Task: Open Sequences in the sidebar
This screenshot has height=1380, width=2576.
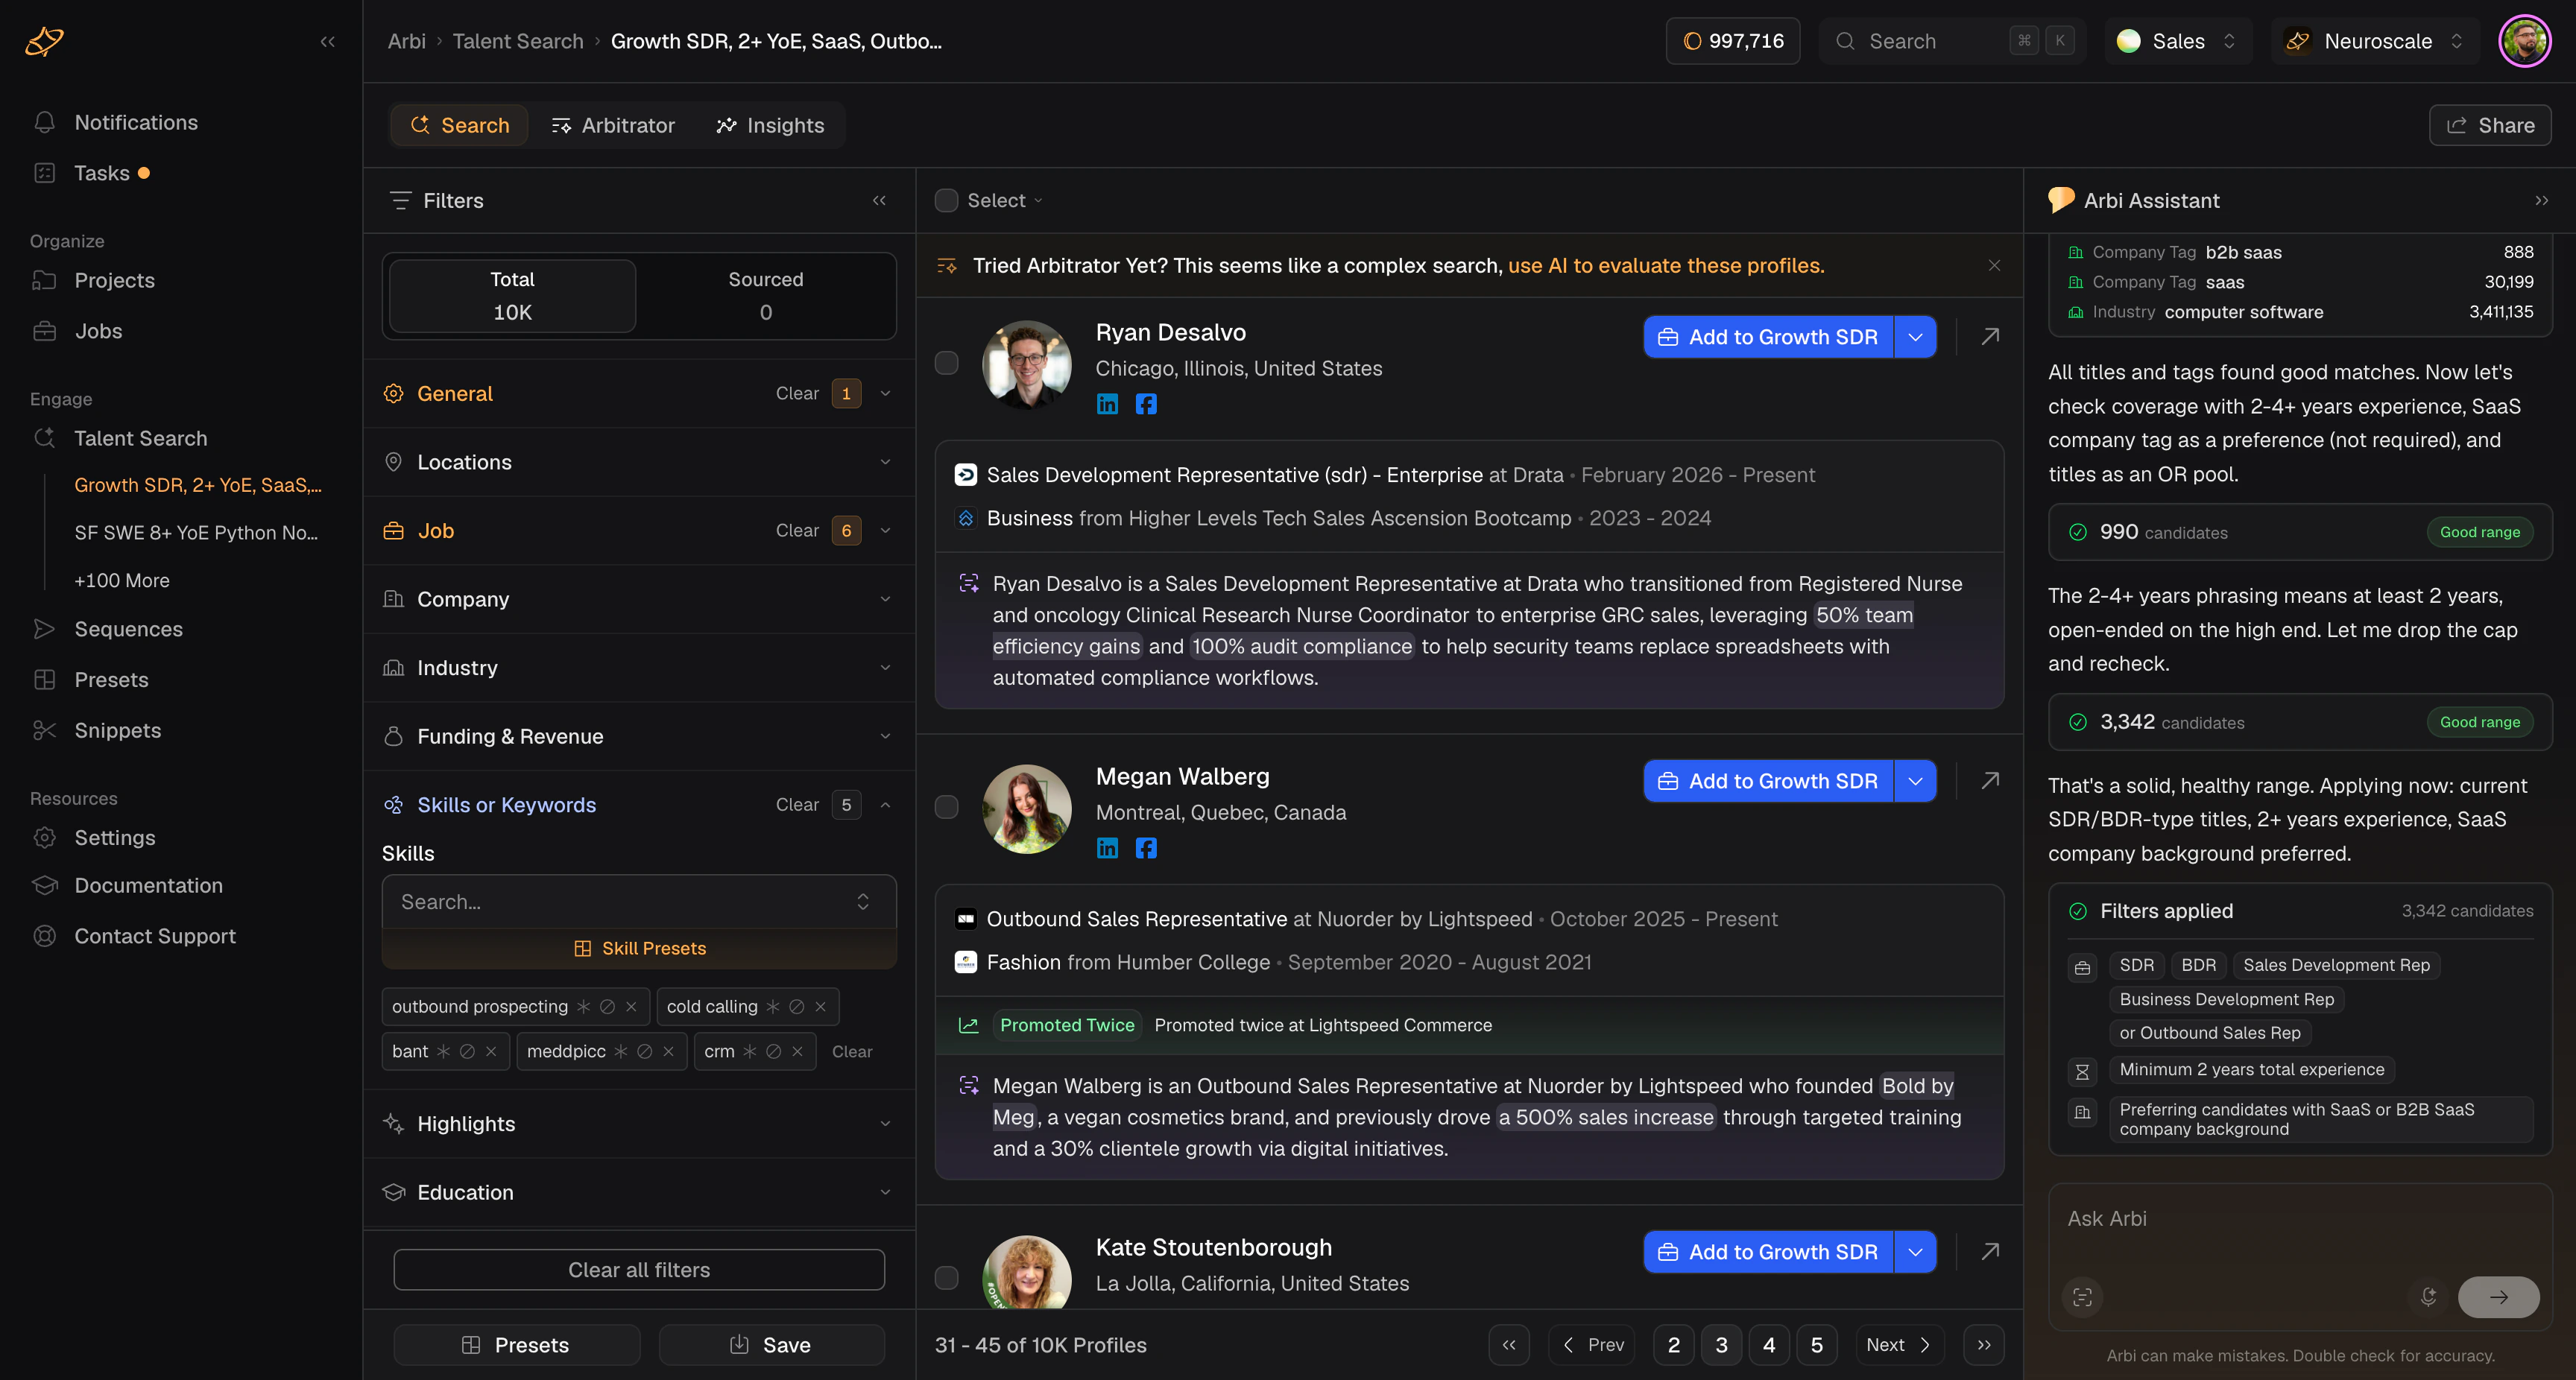Action: point(128,630)
